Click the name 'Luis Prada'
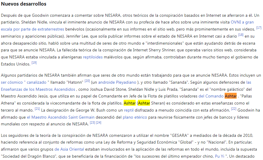263x160 pixels. pos(168,90)
